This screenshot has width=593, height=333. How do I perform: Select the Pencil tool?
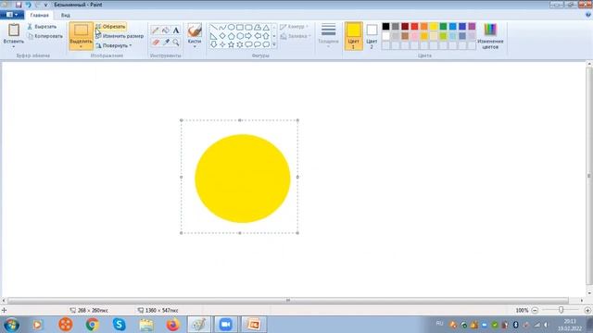coord(155,31)
